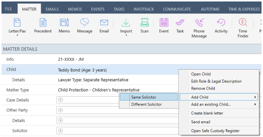Viewport: 263px width, 137px height.
Task: Click the Other Party input field
Action: pos(117,110)
